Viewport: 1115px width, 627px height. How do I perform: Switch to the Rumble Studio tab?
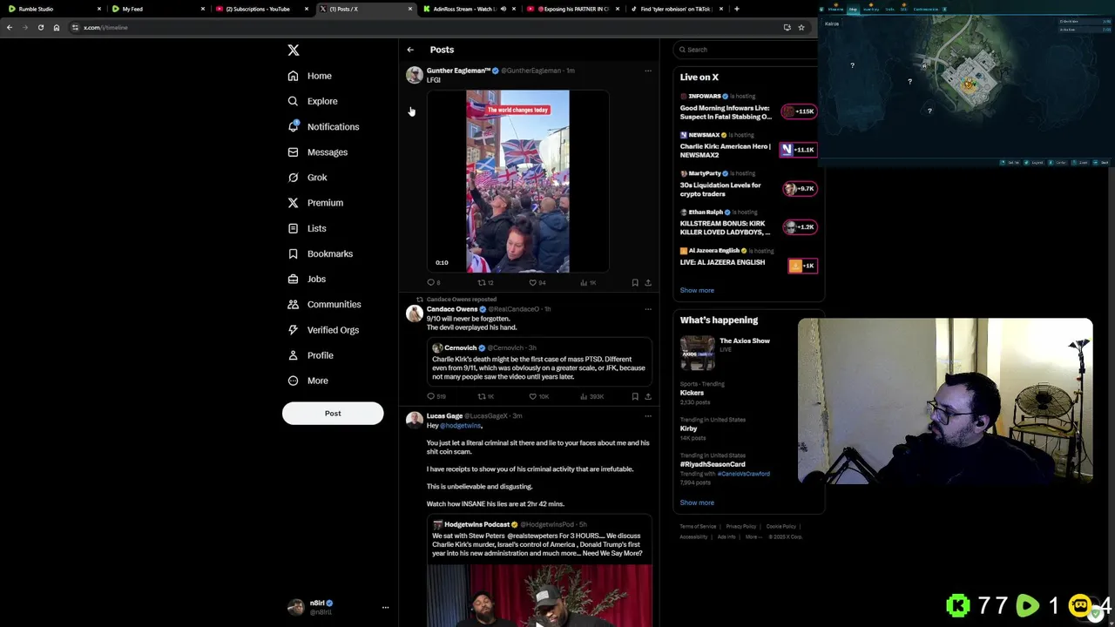pos(52,9)
